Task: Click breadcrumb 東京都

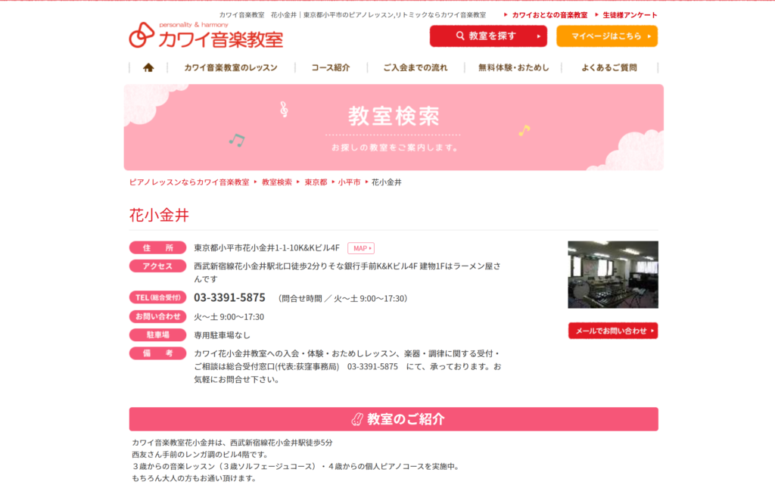Action: click(316, 182)
